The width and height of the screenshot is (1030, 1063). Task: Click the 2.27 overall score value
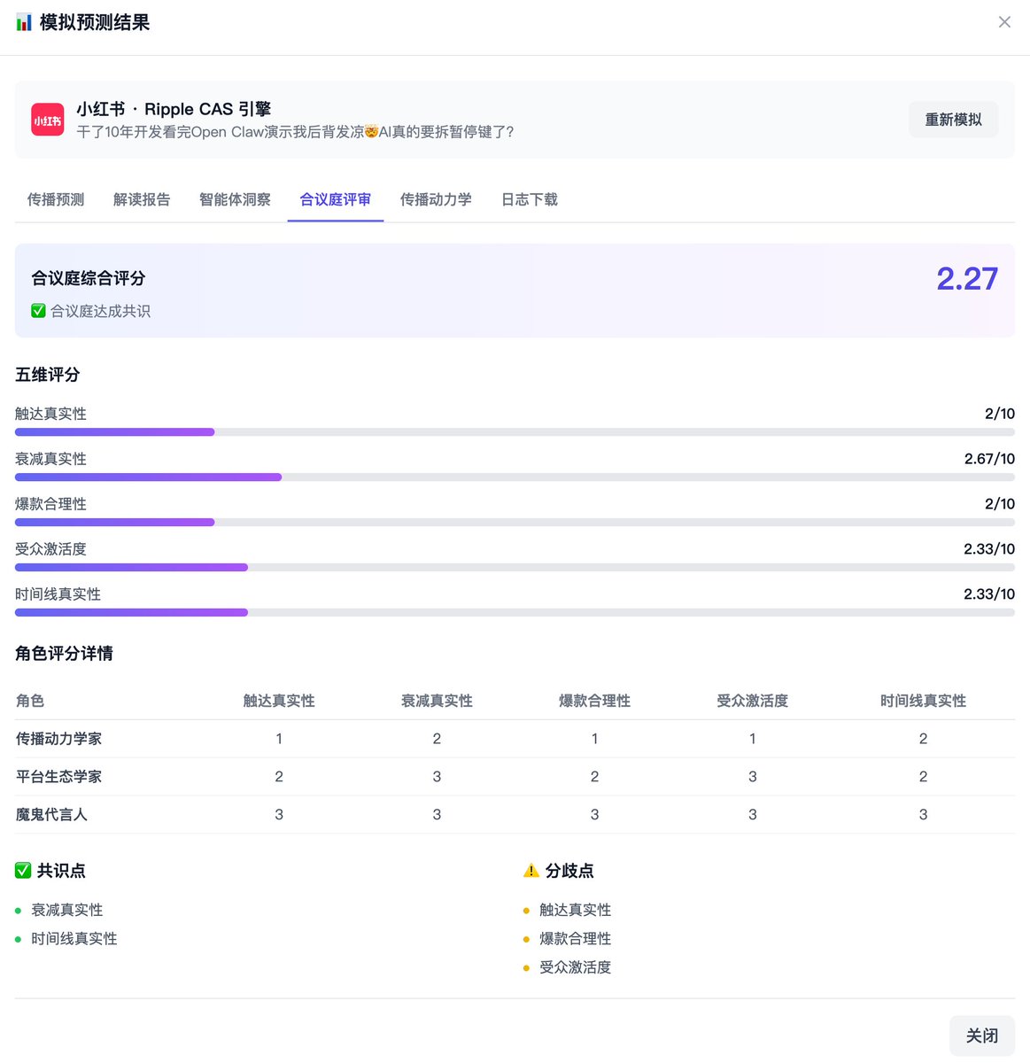[x=966, y=279]
